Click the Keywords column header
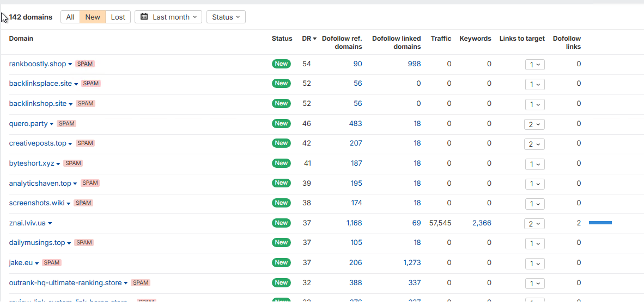The height and width of the screenshot is (302, 644). coord(475,39)
